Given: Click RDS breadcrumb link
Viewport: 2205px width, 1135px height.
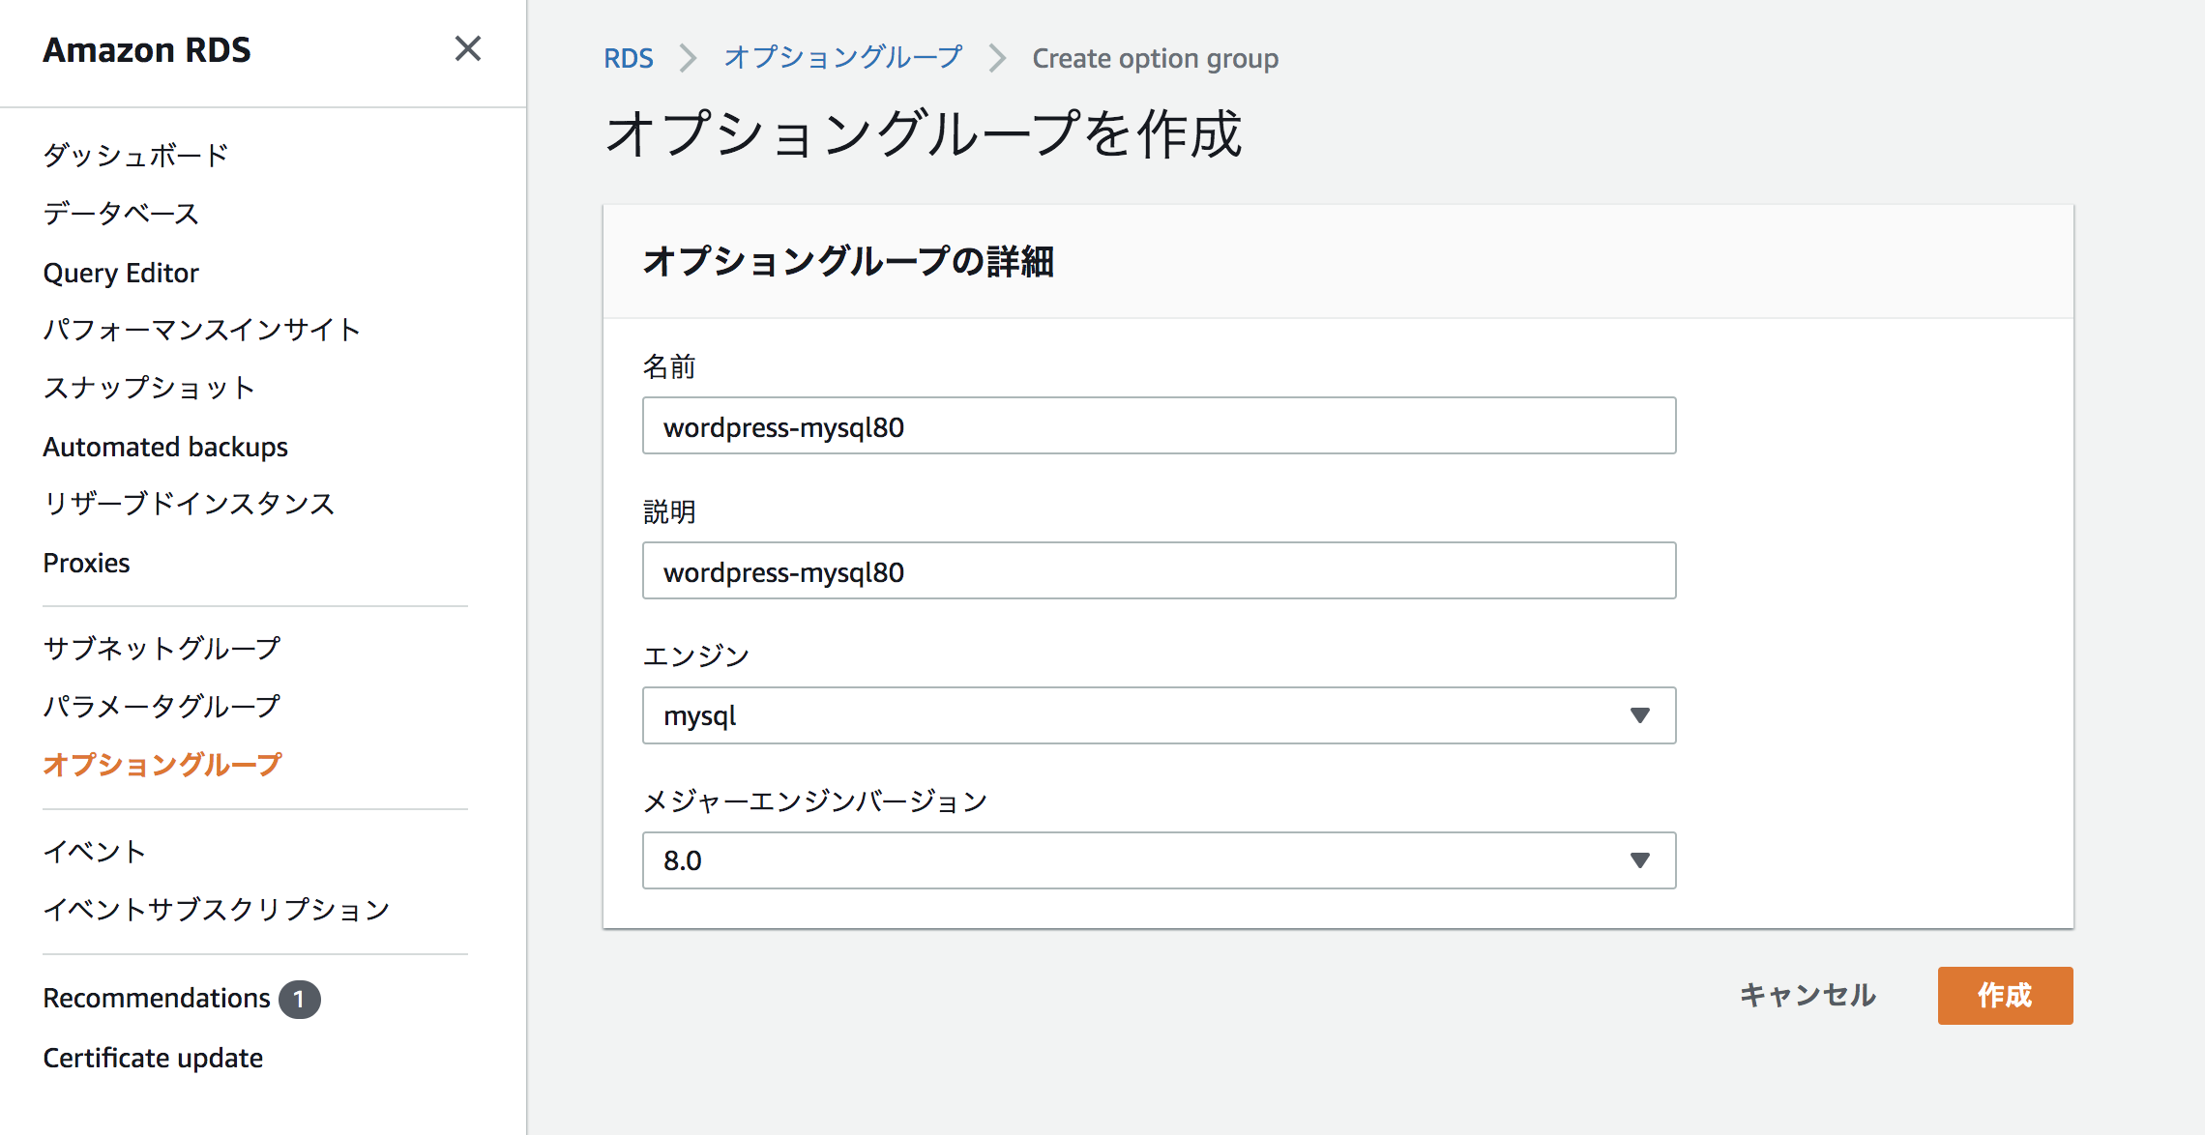Looking at the screenshot, I should [x=629, y=58].
